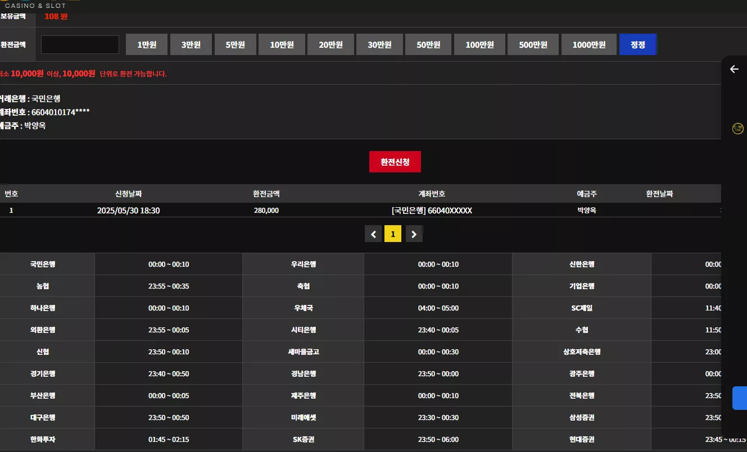Viewport: 747px width, 452px height.
Task: Click the blue 정정 reset button
Action: 638,45
